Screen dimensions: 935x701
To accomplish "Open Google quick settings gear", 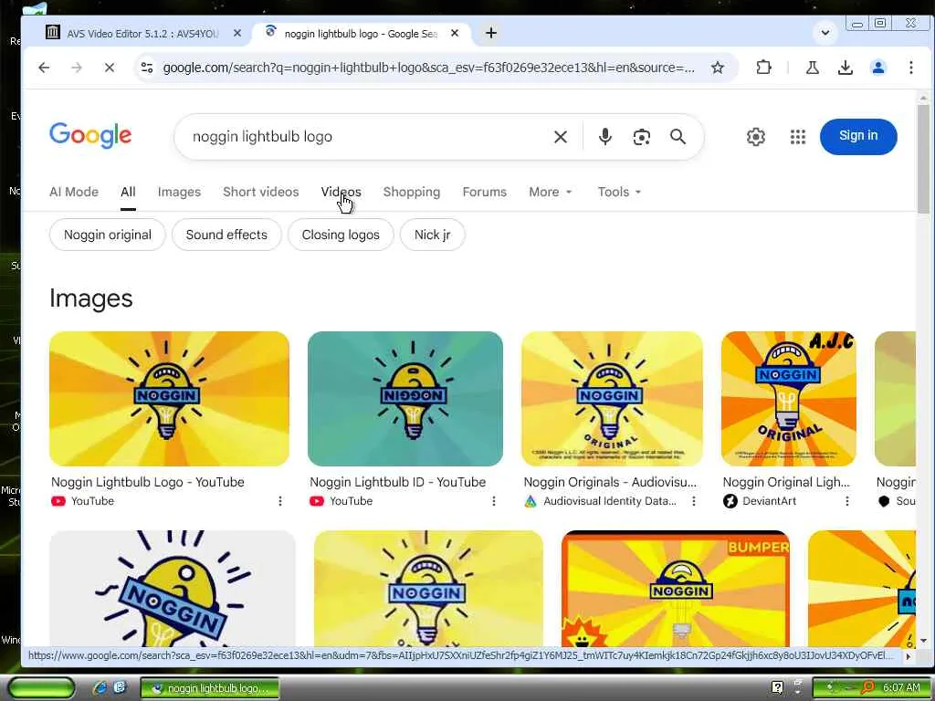I will point(755,137).
